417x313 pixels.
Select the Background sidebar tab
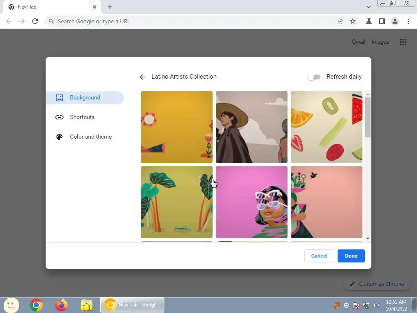(x=85, y=98)
